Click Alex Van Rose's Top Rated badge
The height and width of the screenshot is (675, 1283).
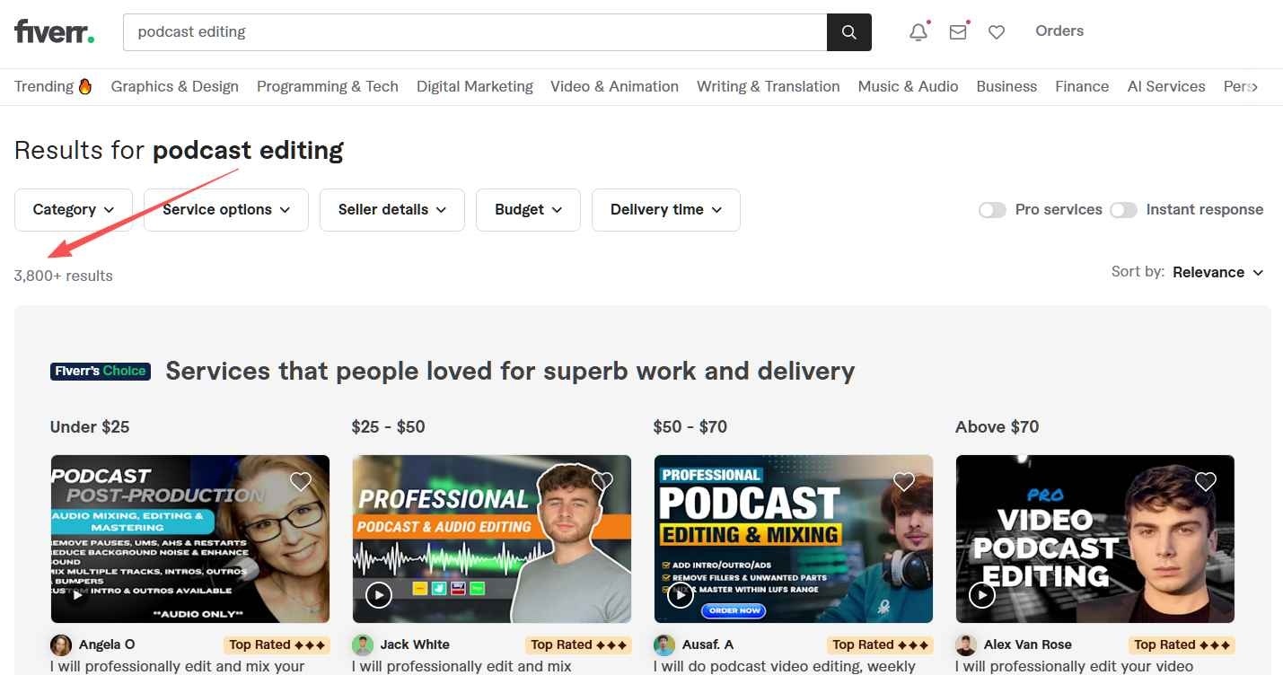tap(1182, 644)
